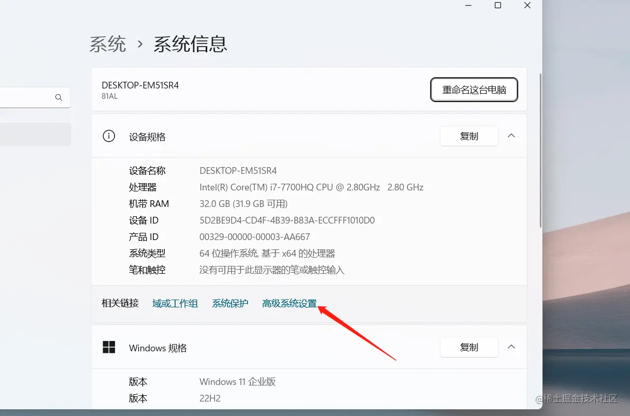Click the 64 位操作系统 value
This screenshot has width=630, height=416.
[267, 254]
